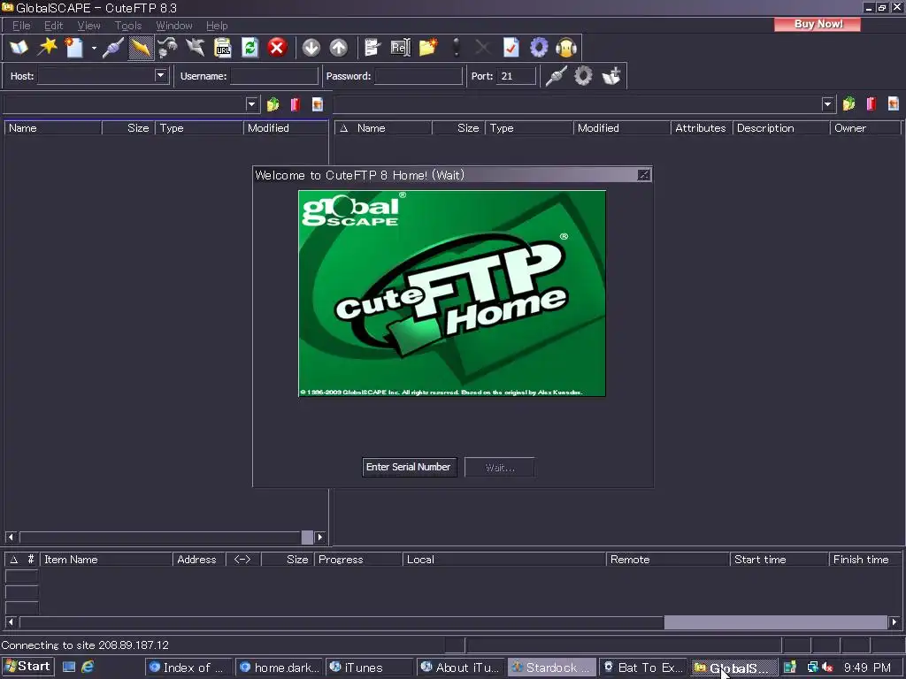Click the queue Progress column header
Screen dimensions: 906x679
(358, 560)
